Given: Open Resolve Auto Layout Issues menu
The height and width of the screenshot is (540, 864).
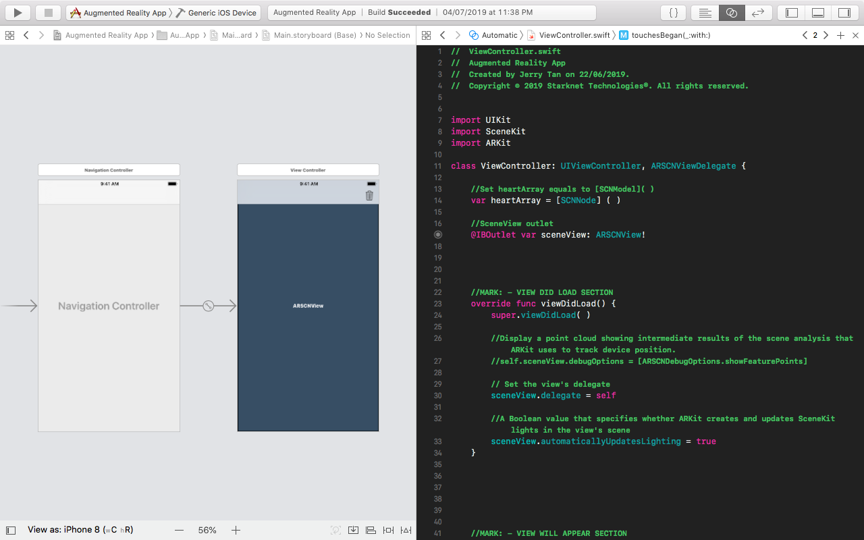Looking at the screenshot, I should coord(406,531).
